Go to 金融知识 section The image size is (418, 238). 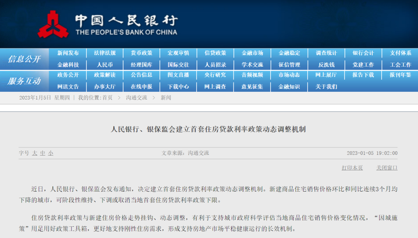click(290, 87)
